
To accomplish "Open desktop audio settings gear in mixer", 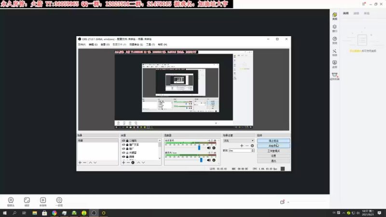I will pyautogui.click(x=214, y=148).
